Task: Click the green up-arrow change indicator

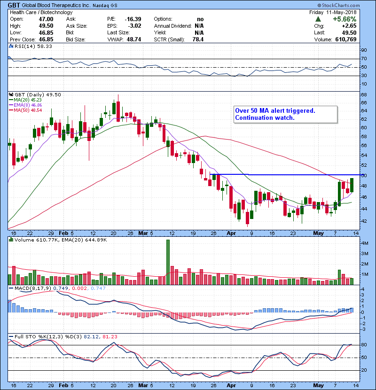Action: [318, 19]
